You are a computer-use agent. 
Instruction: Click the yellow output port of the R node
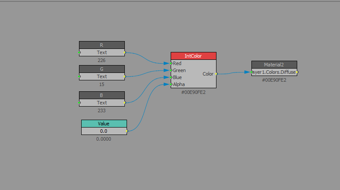coord(125,52)
